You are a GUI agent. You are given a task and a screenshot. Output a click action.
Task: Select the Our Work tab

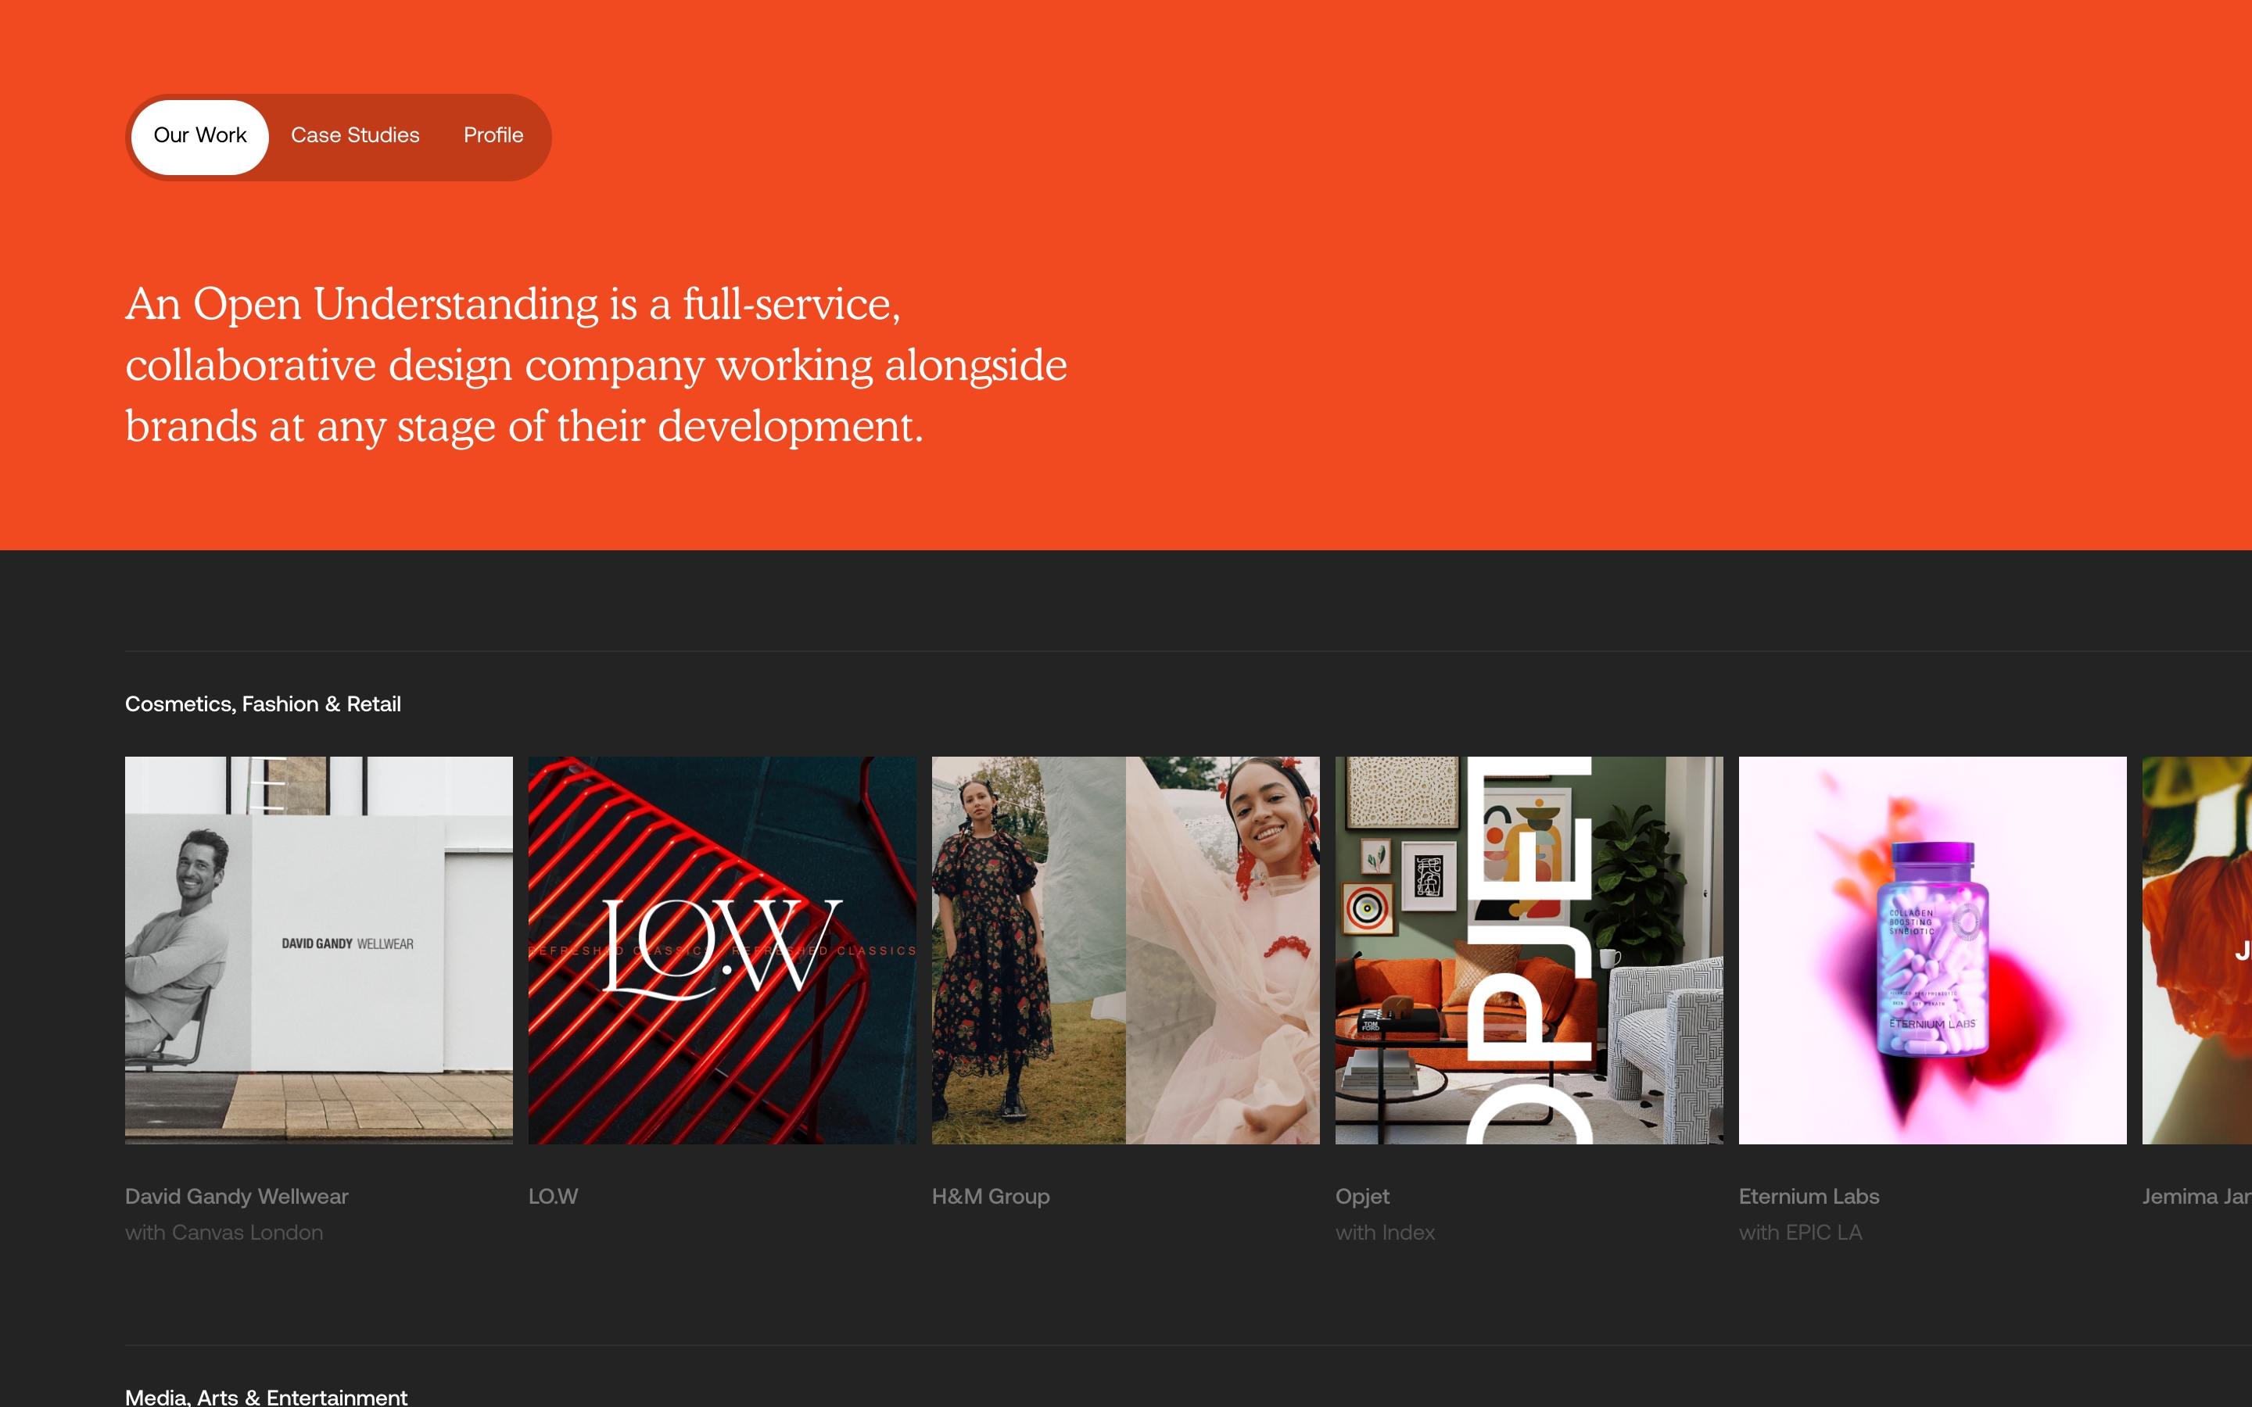pos(199,136)
